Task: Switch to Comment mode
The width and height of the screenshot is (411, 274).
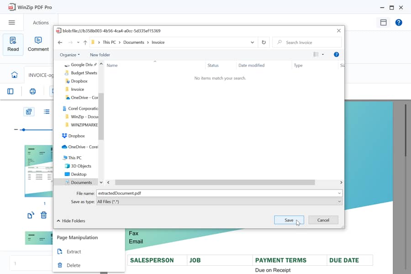Action: pyautogui.click(x=38, y=44)
